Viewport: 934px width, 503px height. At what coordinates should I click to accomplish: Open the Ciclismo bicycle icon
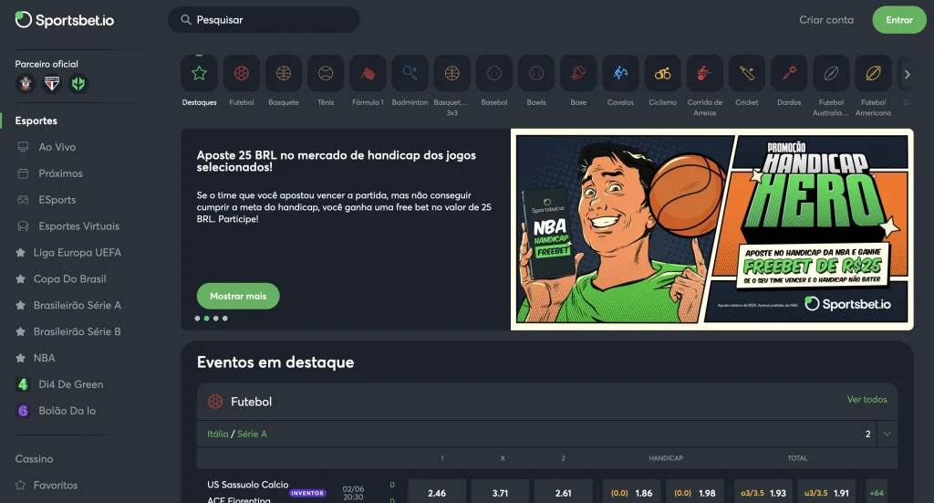[x=662, y=74]
